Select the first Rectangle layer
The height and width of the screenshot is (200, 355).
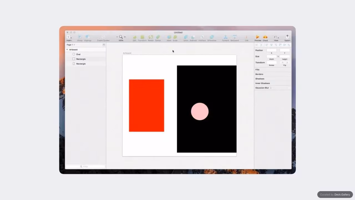click(85, 59)
